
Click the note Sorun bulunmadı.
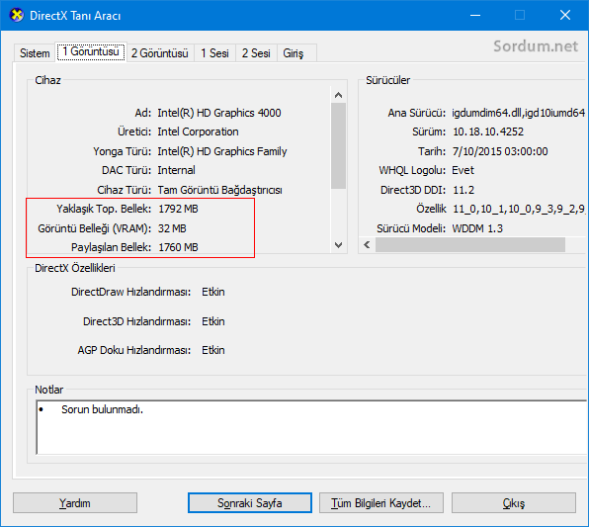102,409
